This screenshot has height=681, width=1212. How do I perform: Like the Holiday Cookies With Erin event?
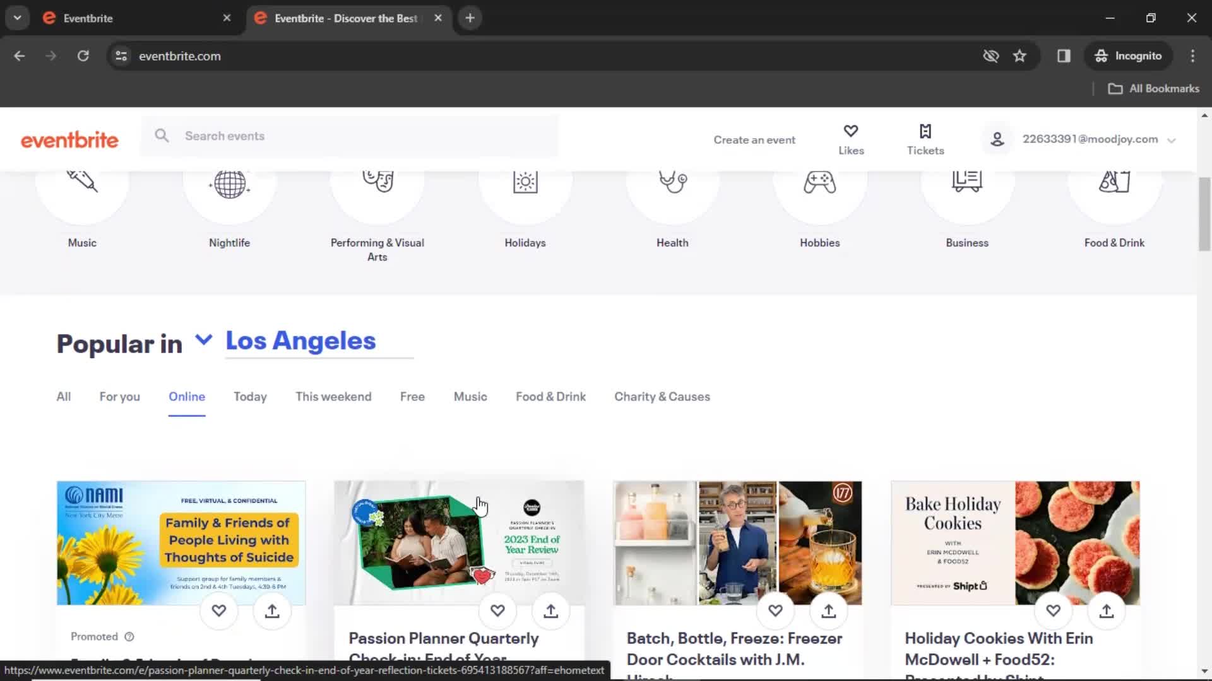(1053, 610)
